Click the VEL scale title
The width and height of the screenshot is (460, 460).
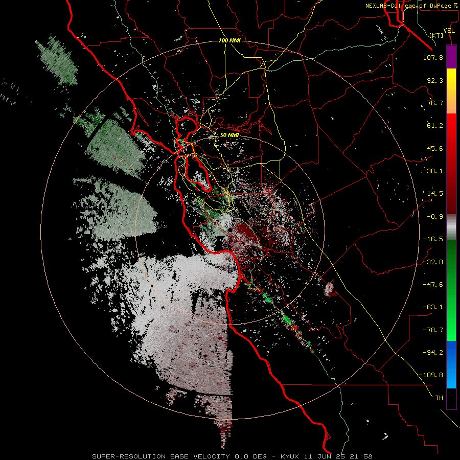click(449, 31)
